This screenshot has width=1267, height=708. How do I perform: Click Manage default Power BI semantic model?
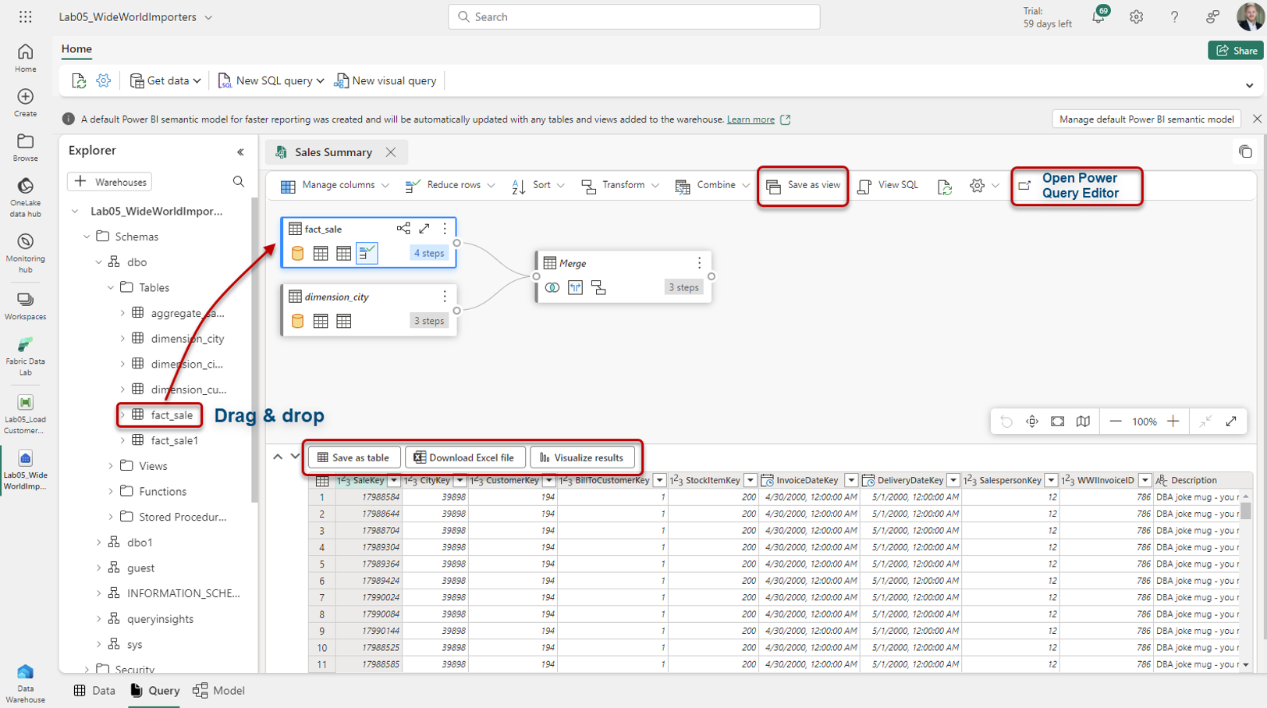[1146, 119]
